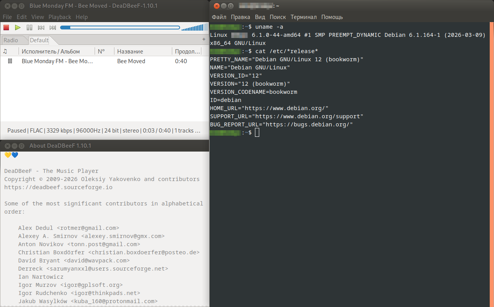494x307 pixels.
Task: Open the Playback menu in DeaDBeeF
Action: [x=60, y=17]
